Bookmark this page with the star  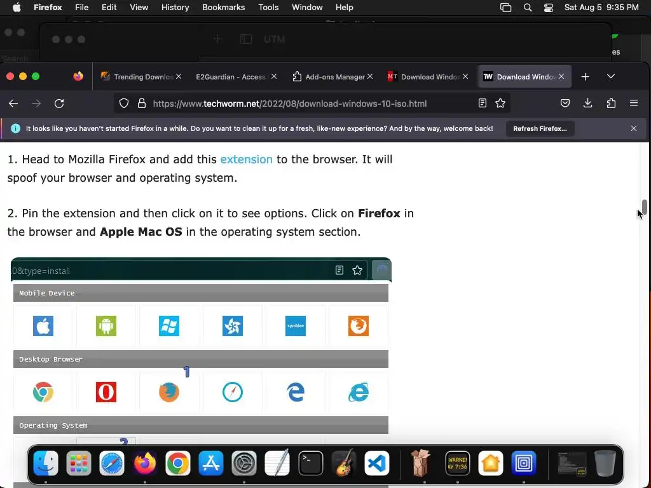500,104
